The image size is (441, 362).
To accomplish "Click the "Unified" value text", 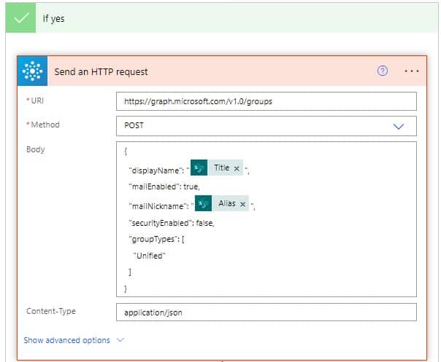I will [x=149, y=256].
